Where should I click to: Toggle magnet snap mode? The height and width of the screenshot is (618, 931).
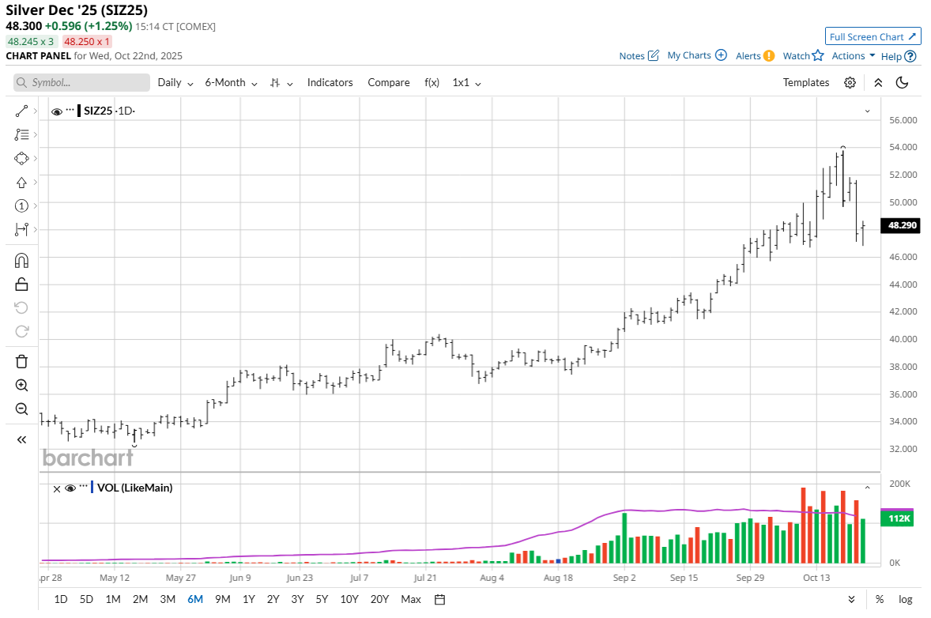click(x=21, y=261)
